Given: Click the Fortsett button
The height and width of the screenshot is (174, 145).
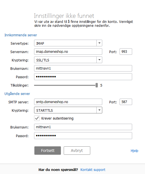Looking at the screenshot, I should (x=47, y=151).
